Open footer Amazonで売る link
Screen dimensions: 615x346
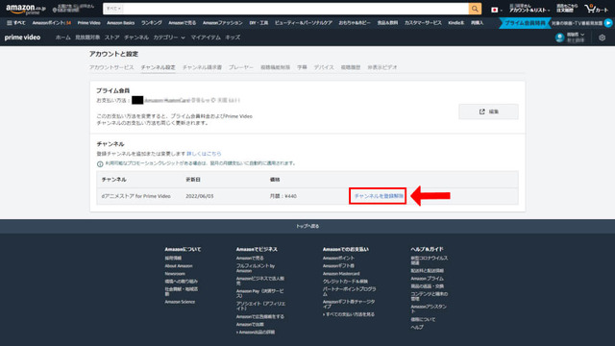click(250, 259)
